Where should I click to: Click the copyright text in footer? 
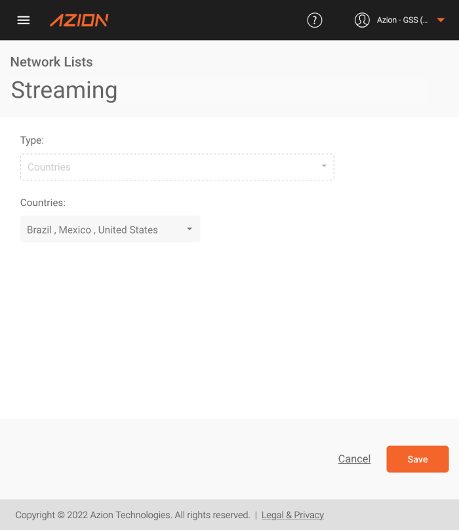click(x=132, y=515)
